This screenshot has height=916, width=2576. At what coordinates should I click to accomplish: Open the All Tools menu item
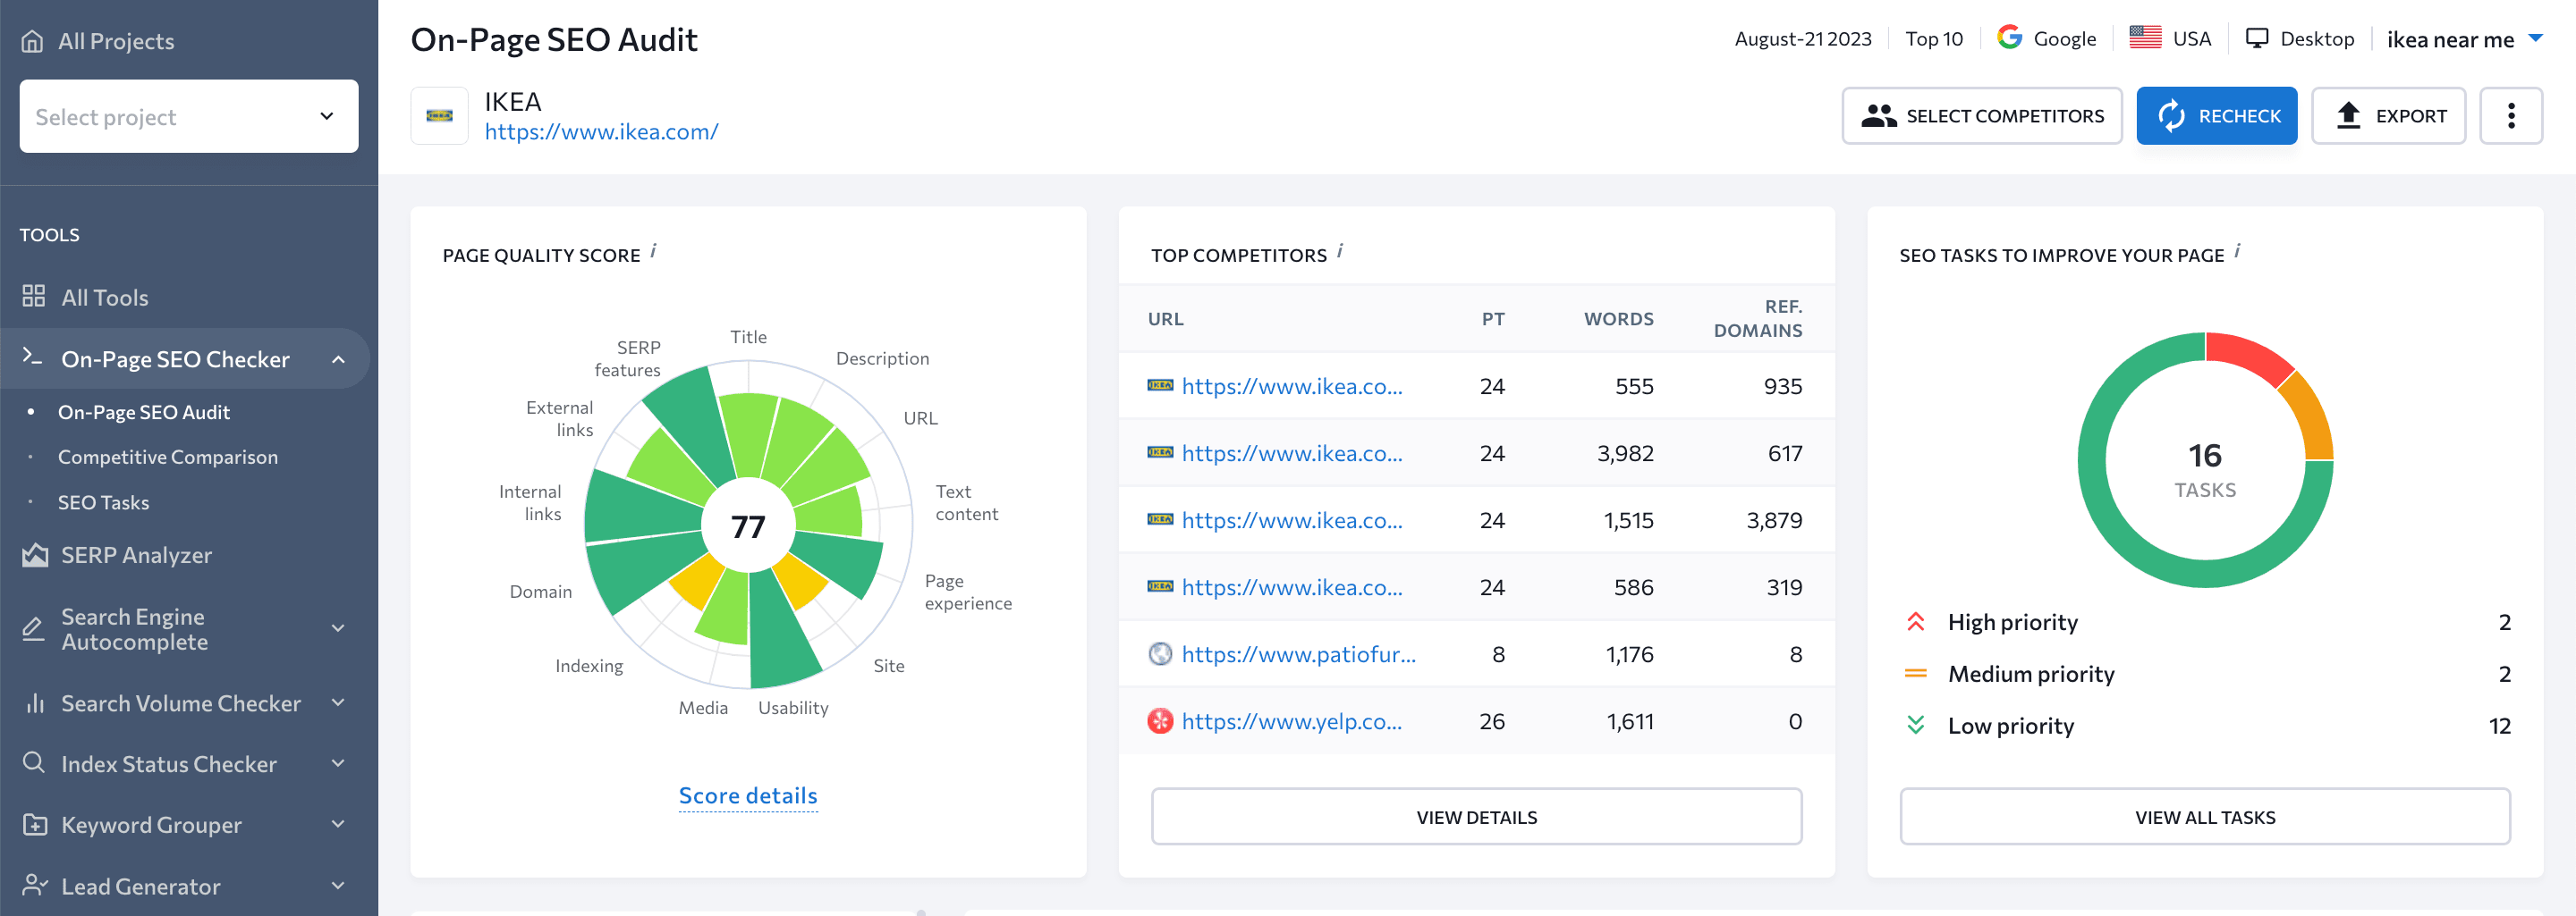pos(105,298)
